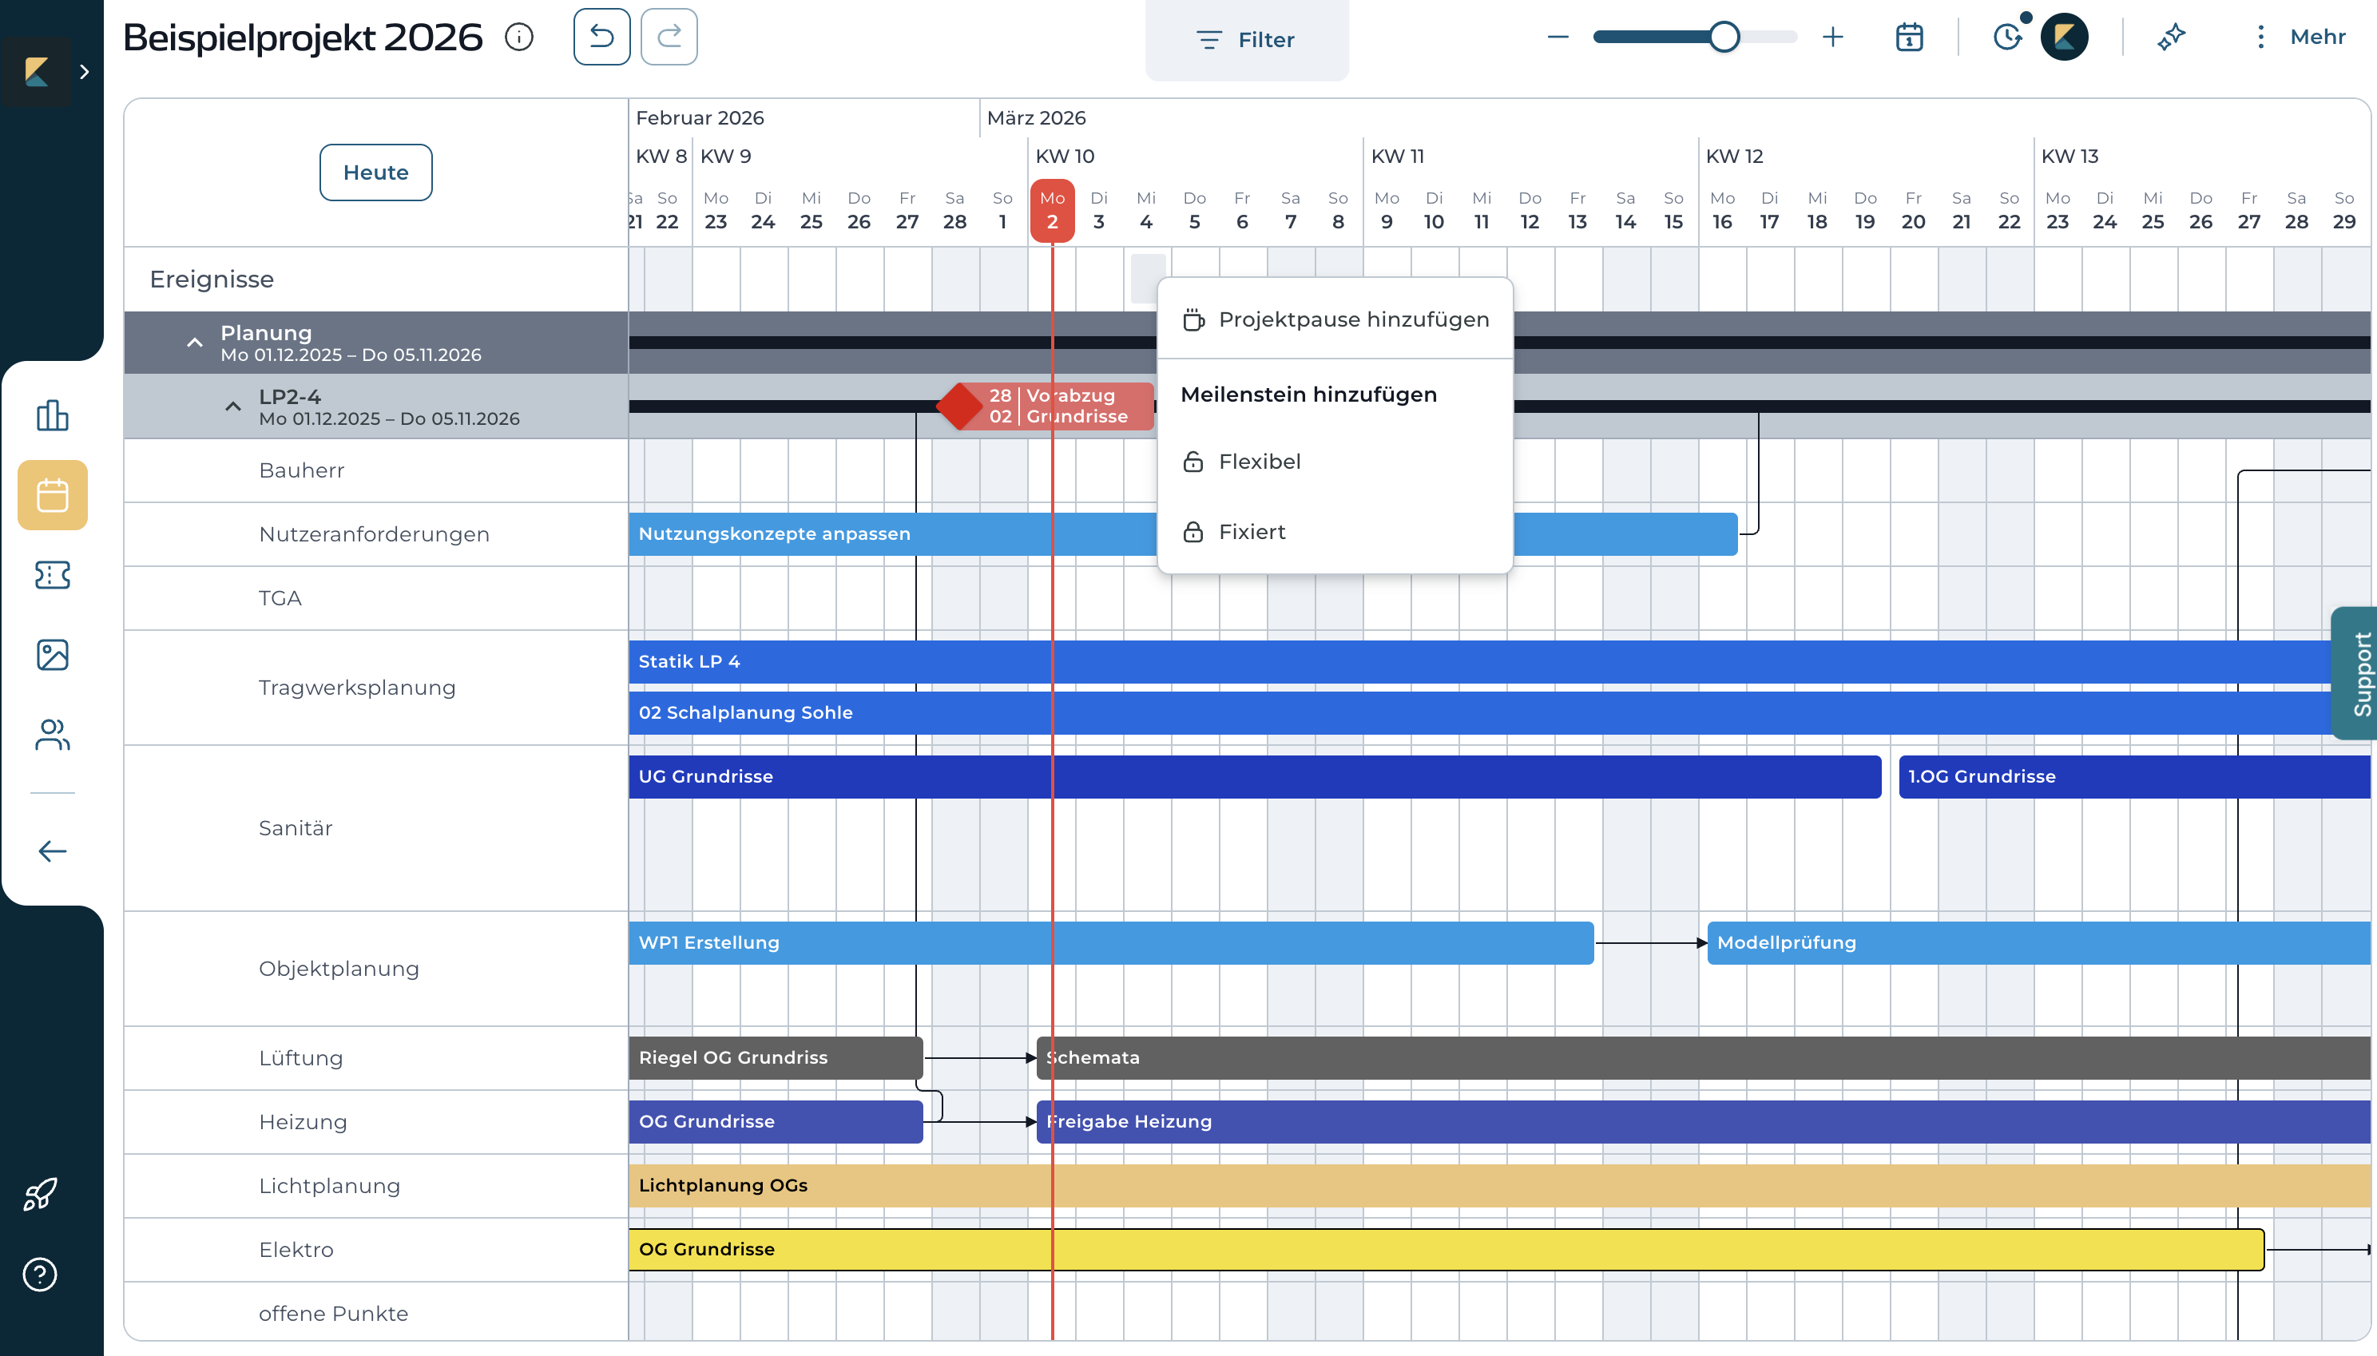Click the Freigabe Heizung task bar
The width and height of the screenshot is (2377, 1356).
point(1703,1122)
